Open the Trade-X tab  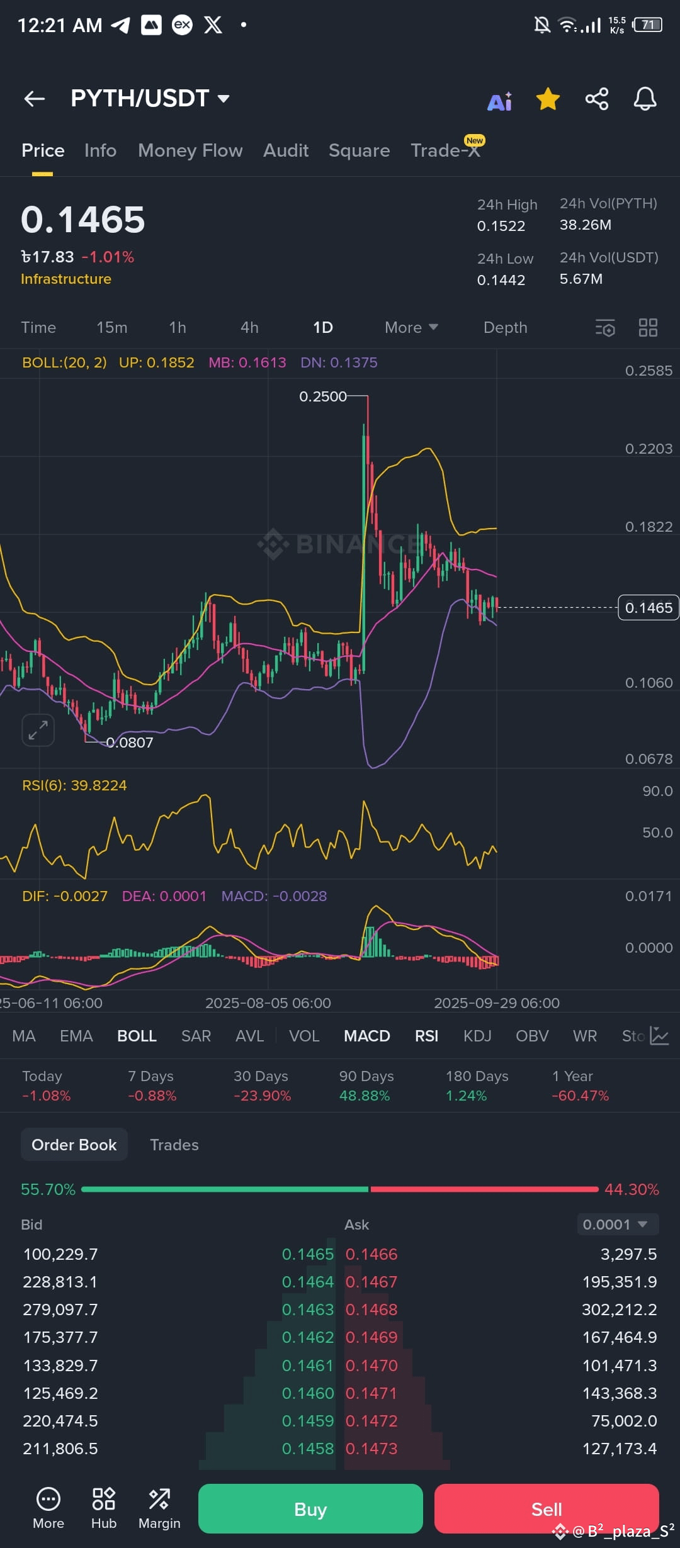(x=445, y=150)
